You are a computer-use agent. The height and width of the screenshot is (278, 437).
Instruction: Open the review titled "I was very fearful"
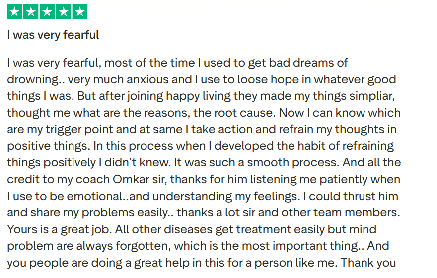click(53, 35)
